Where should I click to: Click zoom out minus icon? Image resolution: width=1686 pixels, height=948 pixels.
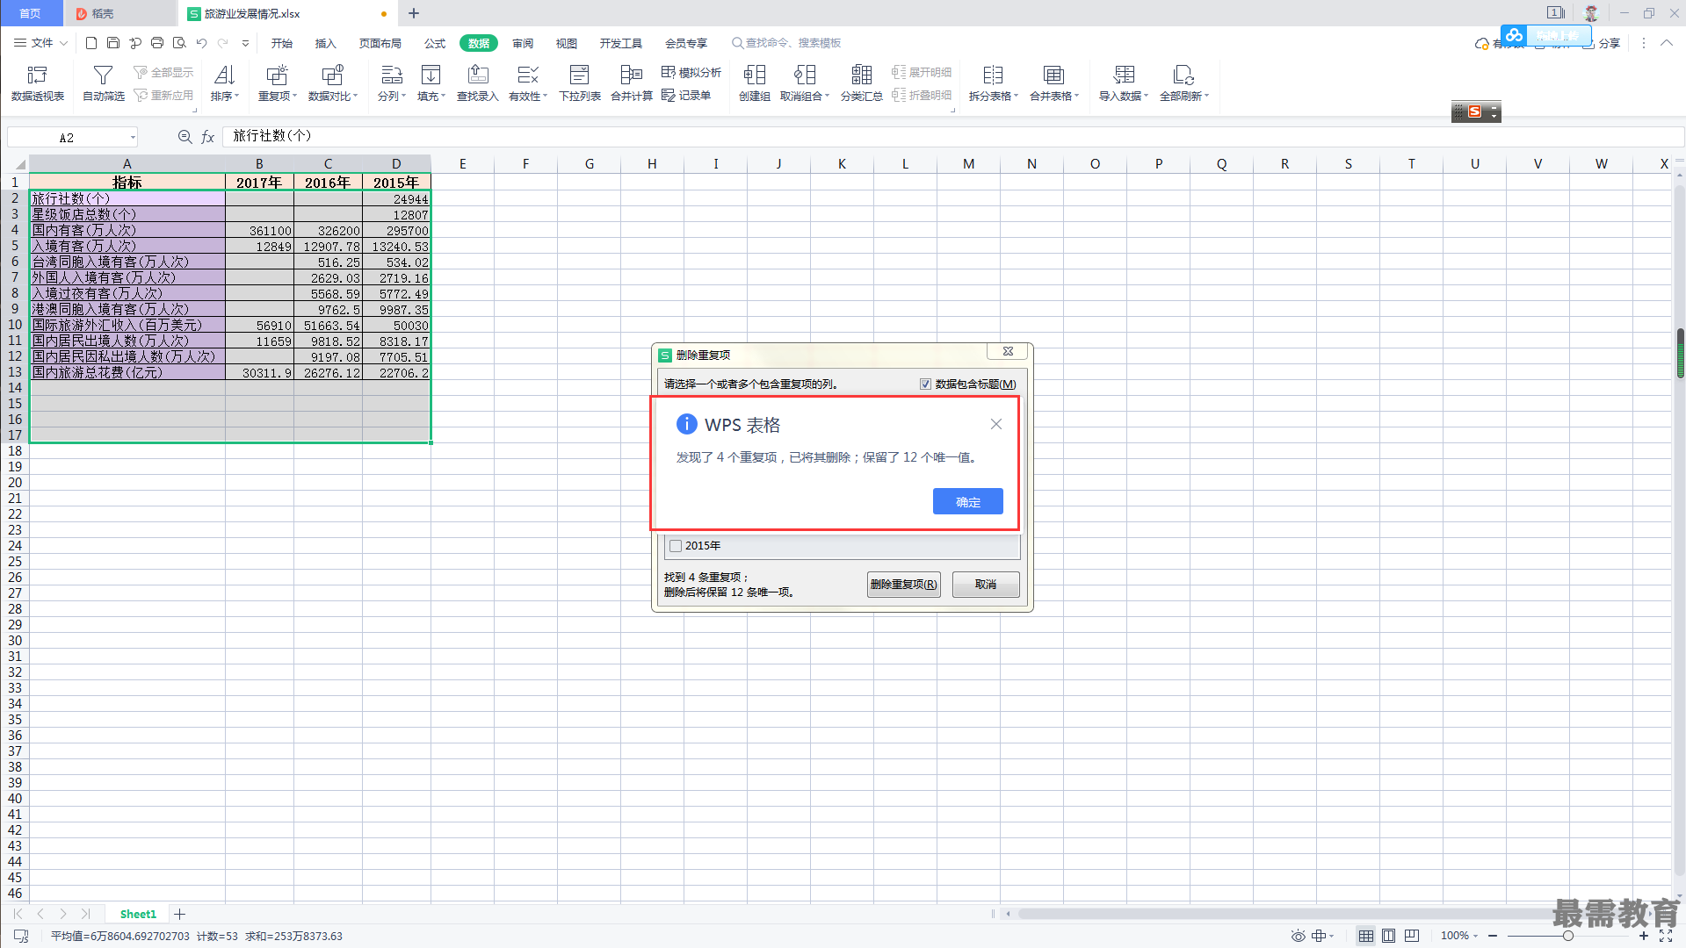click(1493, 936)
